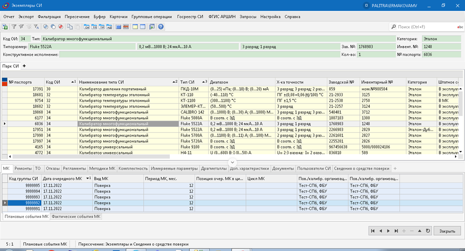Open the НД folder card icon
The height and width of the screenshot is (251, 465).
109,27
